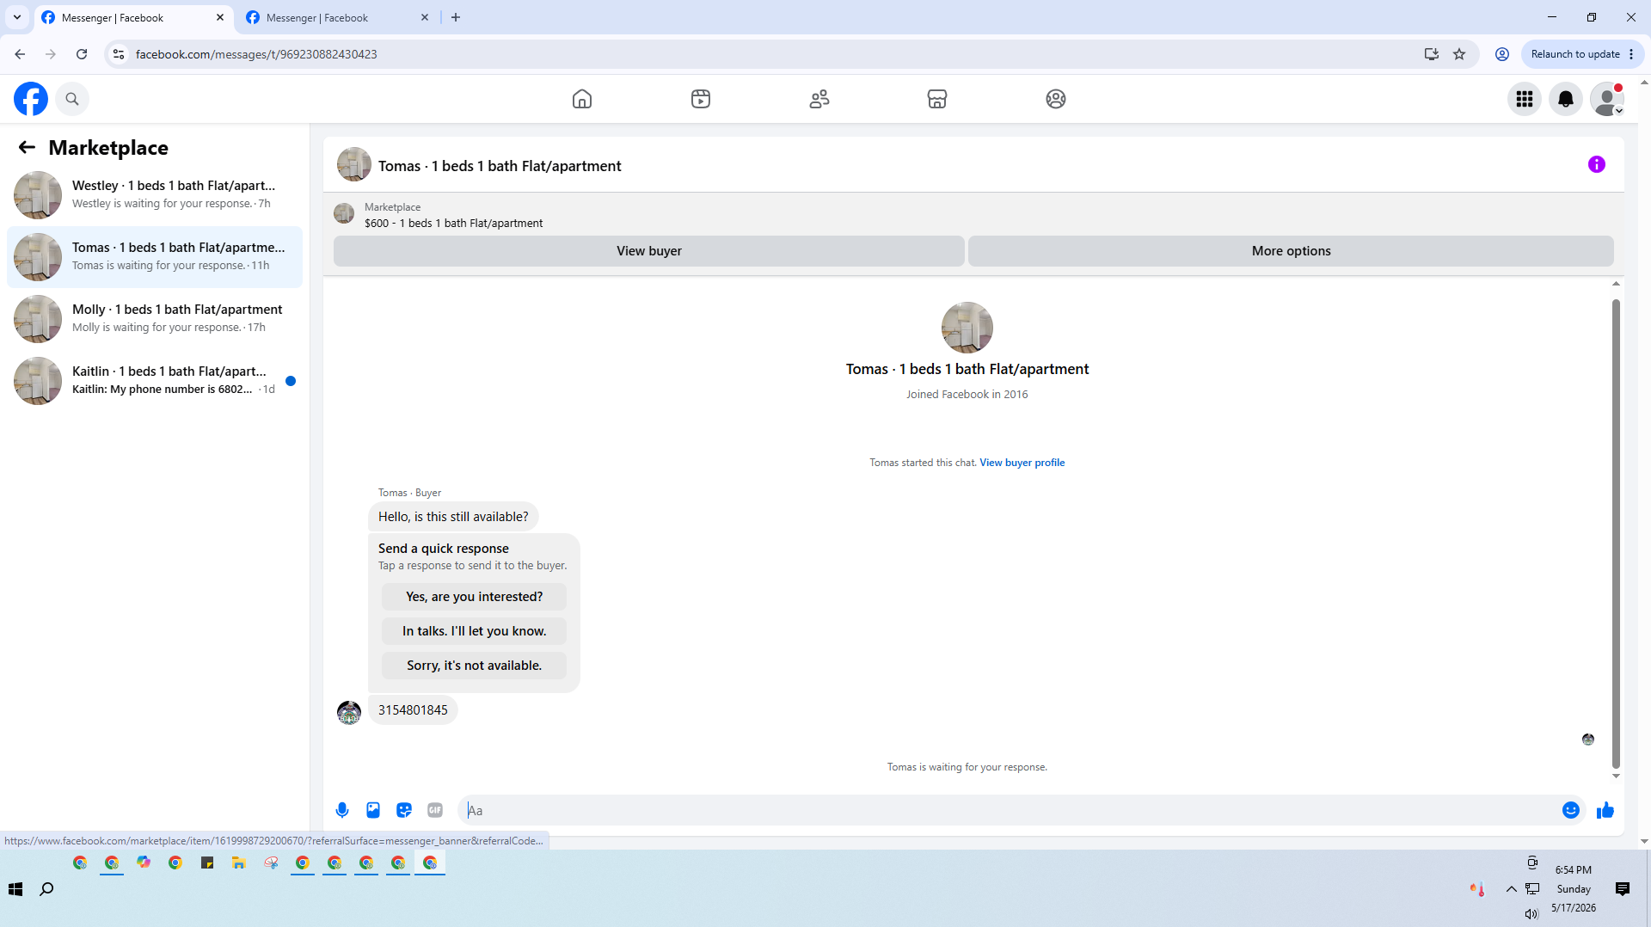The width and height of the screenshot is (1651, 927).
Task: Open Kaitlin's unread conversation
Action: 155,381
